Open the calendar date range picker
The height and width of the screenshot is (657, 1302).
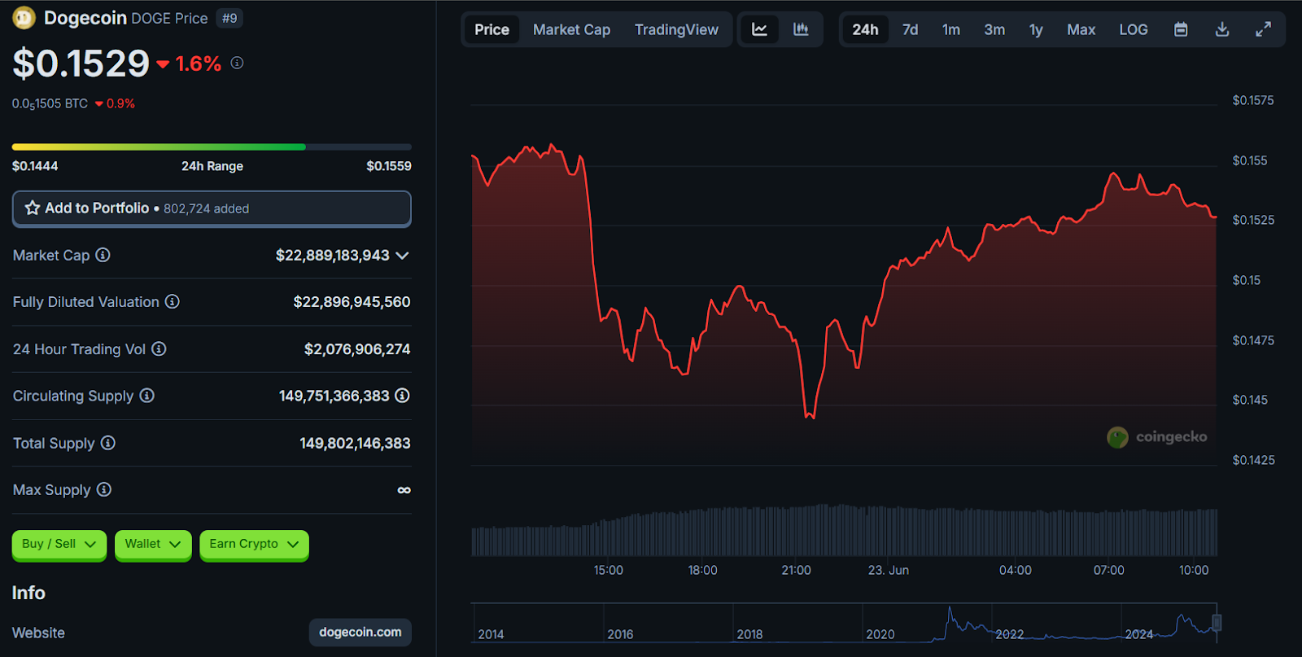[x=1181, y=29]
